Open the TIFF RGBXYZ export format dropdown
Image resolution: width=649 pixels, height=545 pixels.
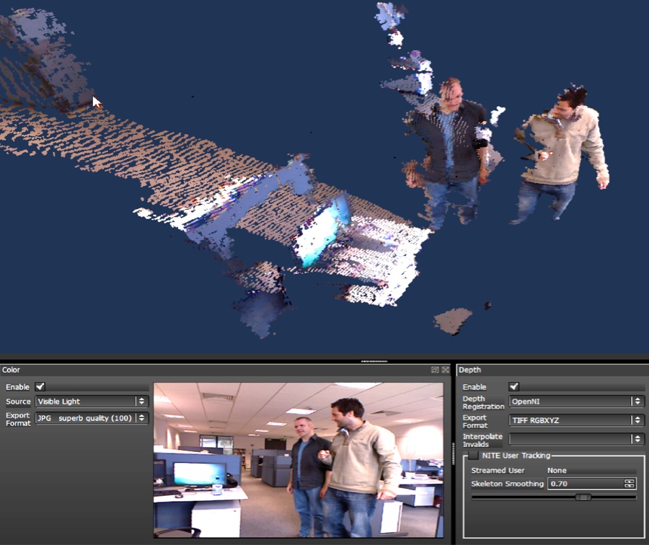pos(577,420)
